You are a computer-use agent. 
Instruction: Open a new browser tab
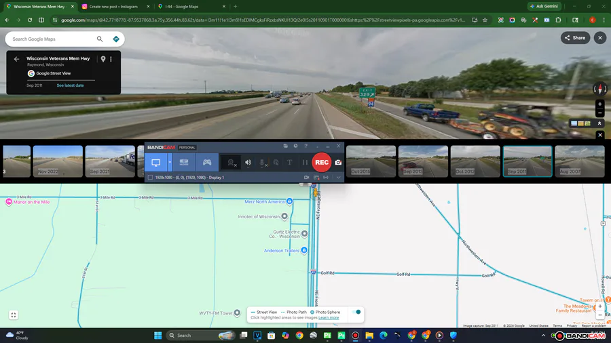pyautogui.click(x=236, y=7)
